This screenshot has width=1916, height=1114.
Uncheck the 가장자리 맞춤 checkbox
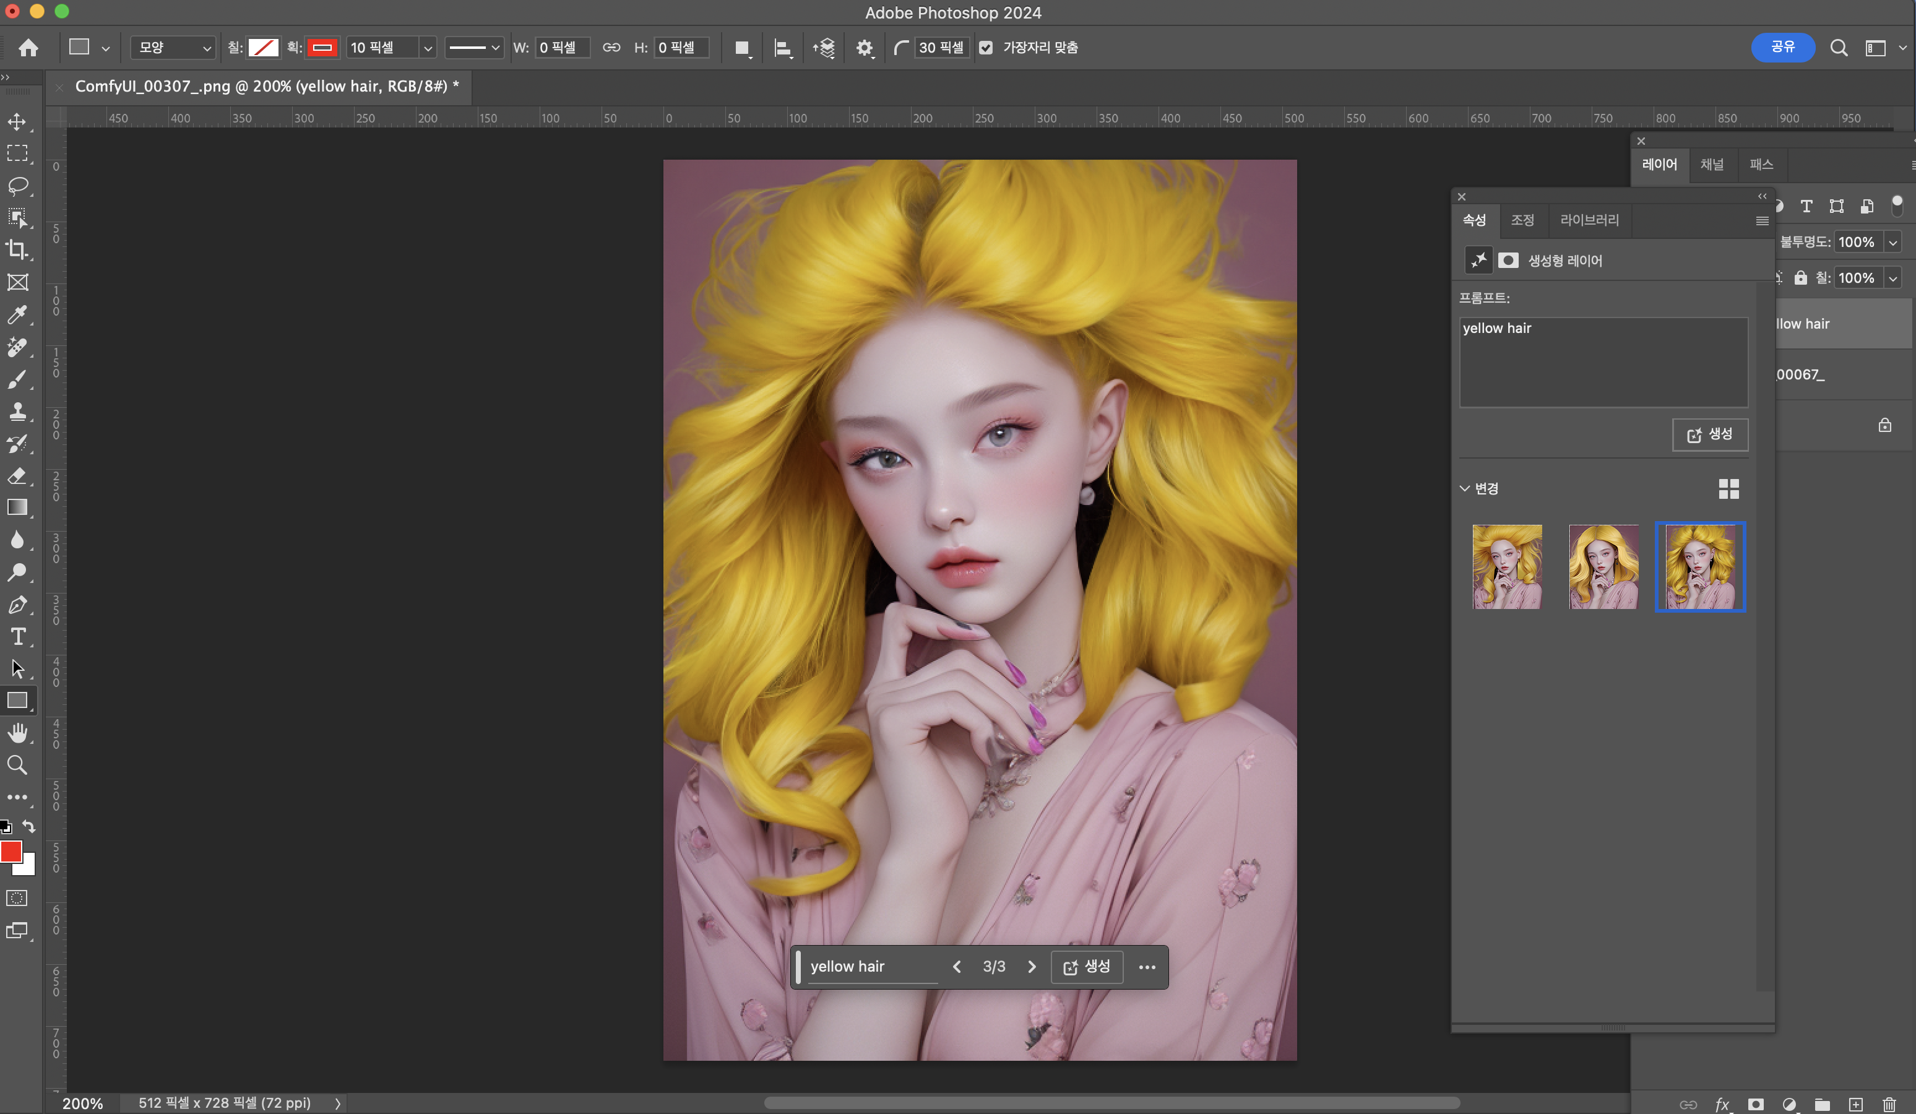coord(986,48)
